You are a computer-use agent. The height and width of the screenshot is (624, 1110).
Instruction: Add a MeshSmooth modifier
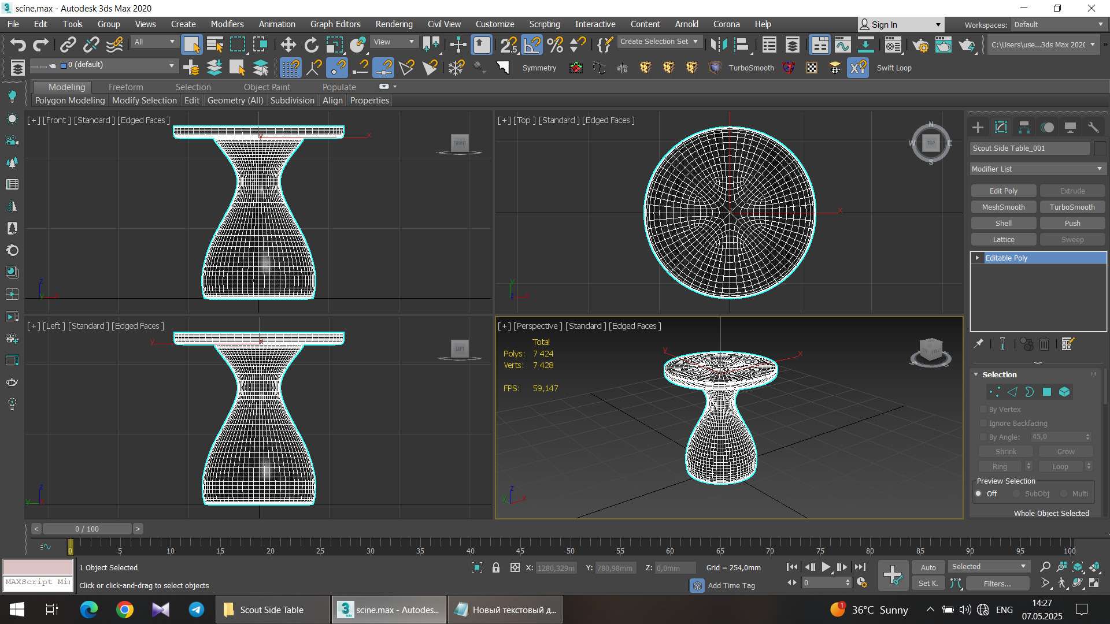point(1003,207)
